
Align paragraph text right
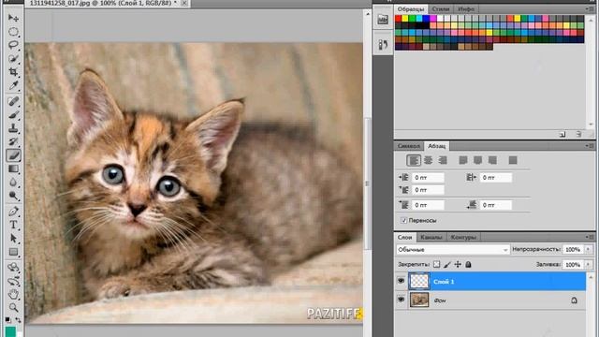443,160
